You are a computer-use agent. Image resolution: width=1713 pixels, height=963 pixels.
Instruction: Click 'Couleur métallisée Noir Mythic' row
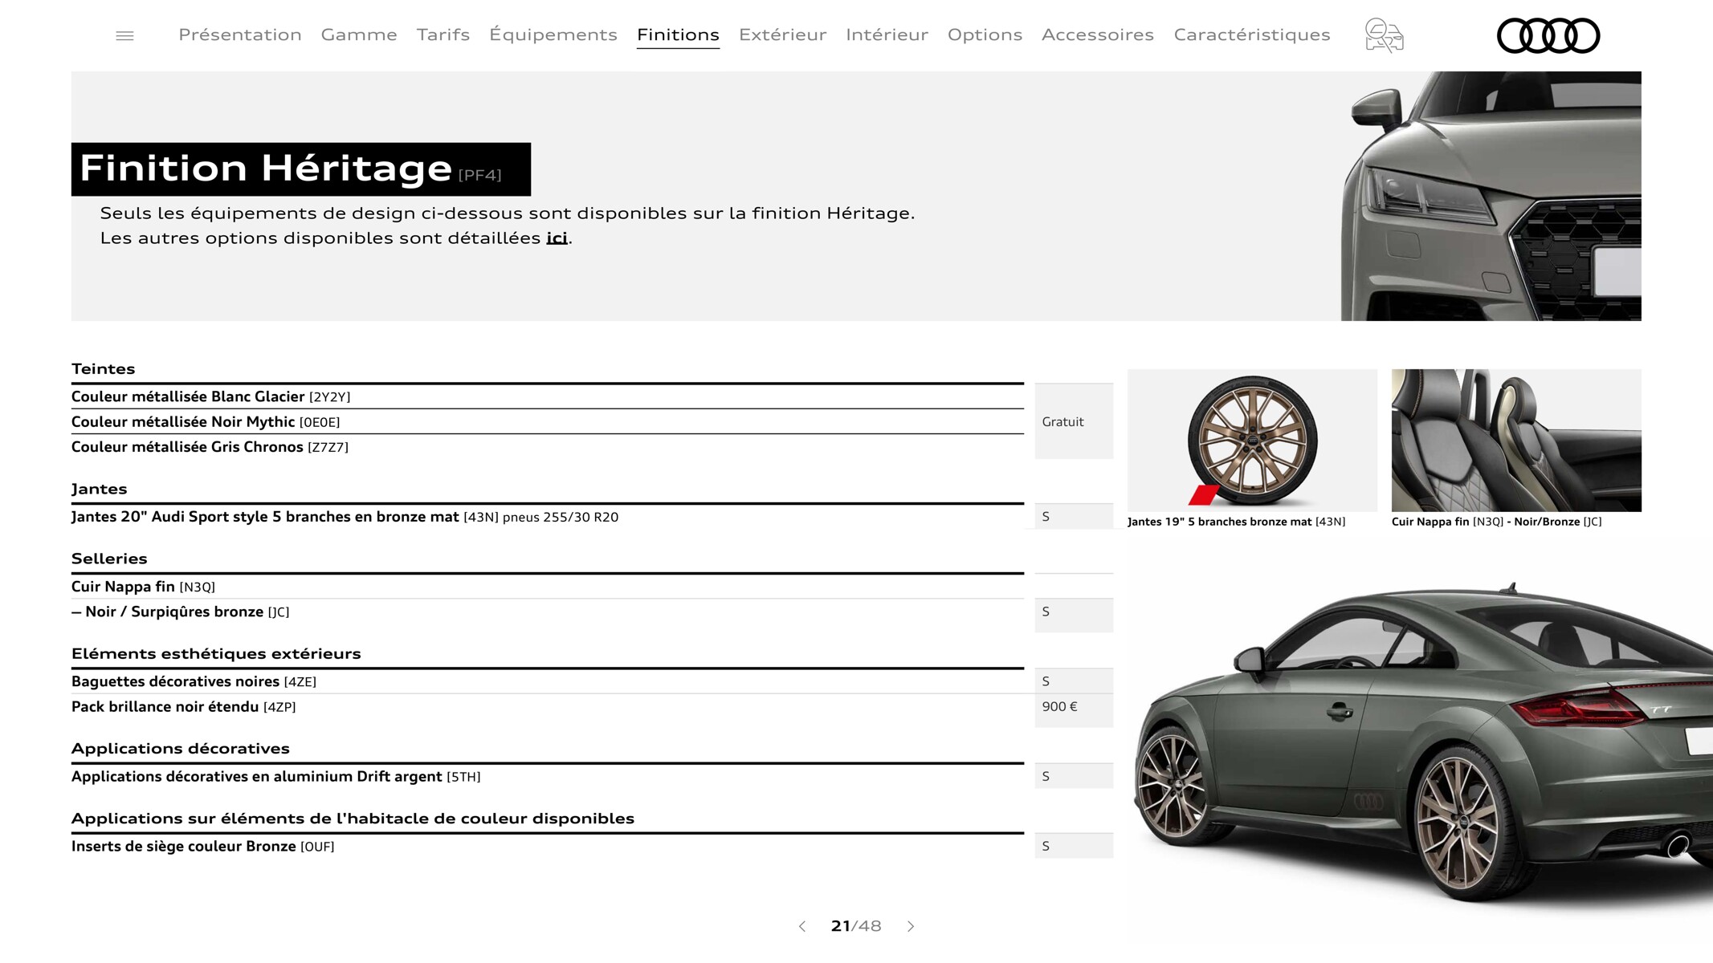tap(548, 421)
